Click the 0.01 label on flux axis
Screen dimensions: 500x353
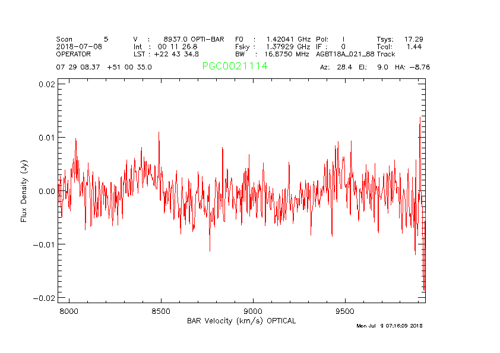47,138
